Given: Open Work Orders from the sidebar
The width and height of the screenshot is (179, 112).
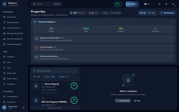Looking at the screenshot, I should (12, 78).
